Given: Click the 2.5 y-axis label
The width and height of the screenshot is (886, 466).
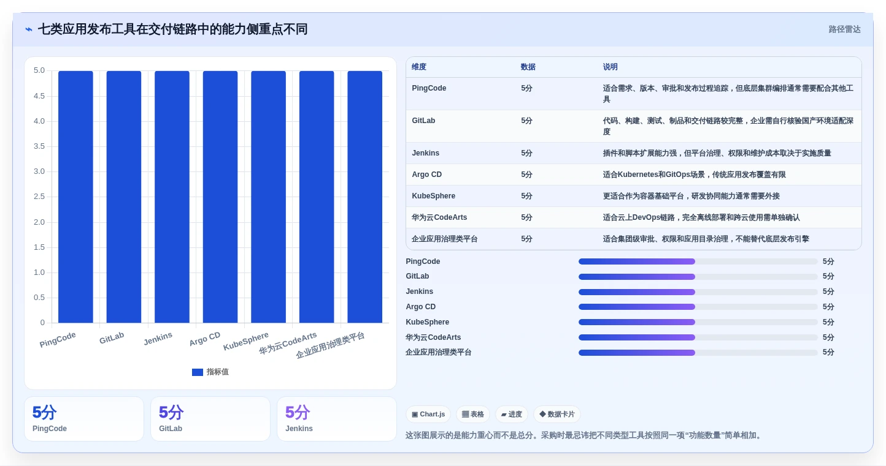Looking at the screenshot, I should (39, 197).
